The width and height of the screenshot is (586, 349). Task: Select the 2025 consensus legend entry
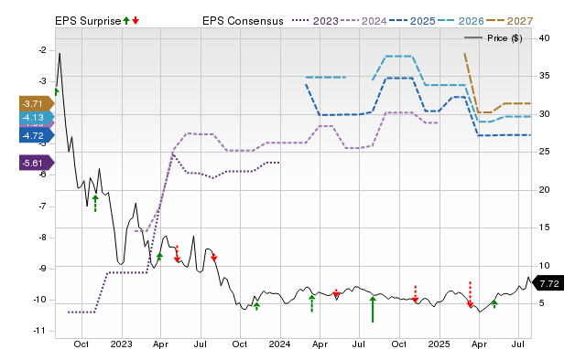pyautogui.click(x=412, y=20)
